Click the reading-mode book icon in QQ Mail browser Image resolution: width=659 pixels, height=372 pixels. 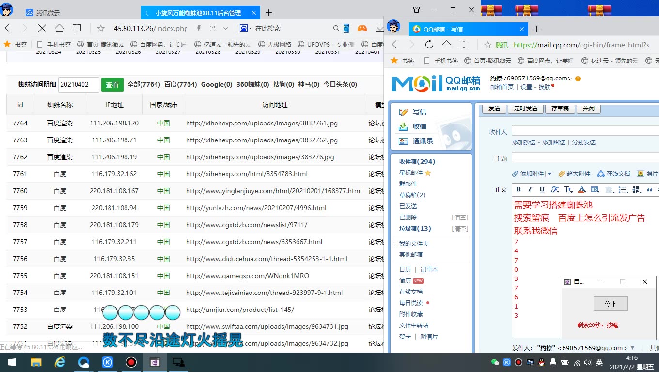point(464,45)
